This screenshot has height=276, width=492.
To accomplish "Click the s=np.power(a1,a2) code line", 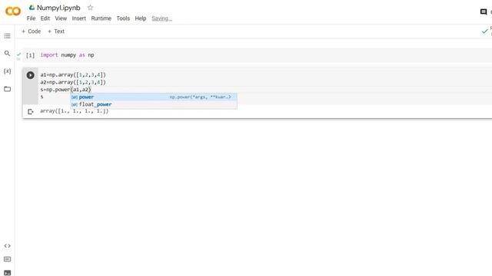I will (65, 90).
